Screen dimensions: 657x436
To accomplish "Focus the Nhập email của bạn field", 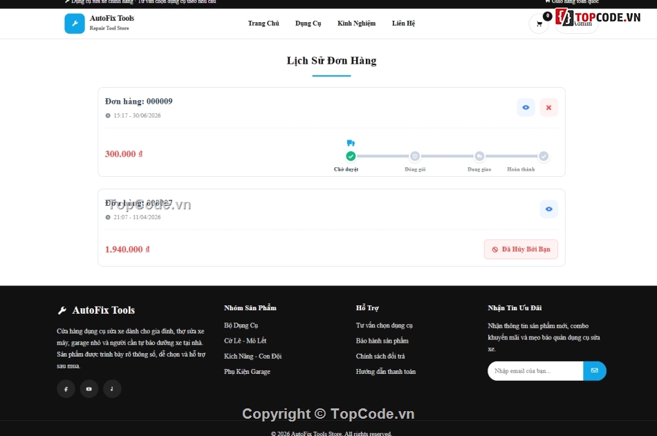I will coord(535,371).
